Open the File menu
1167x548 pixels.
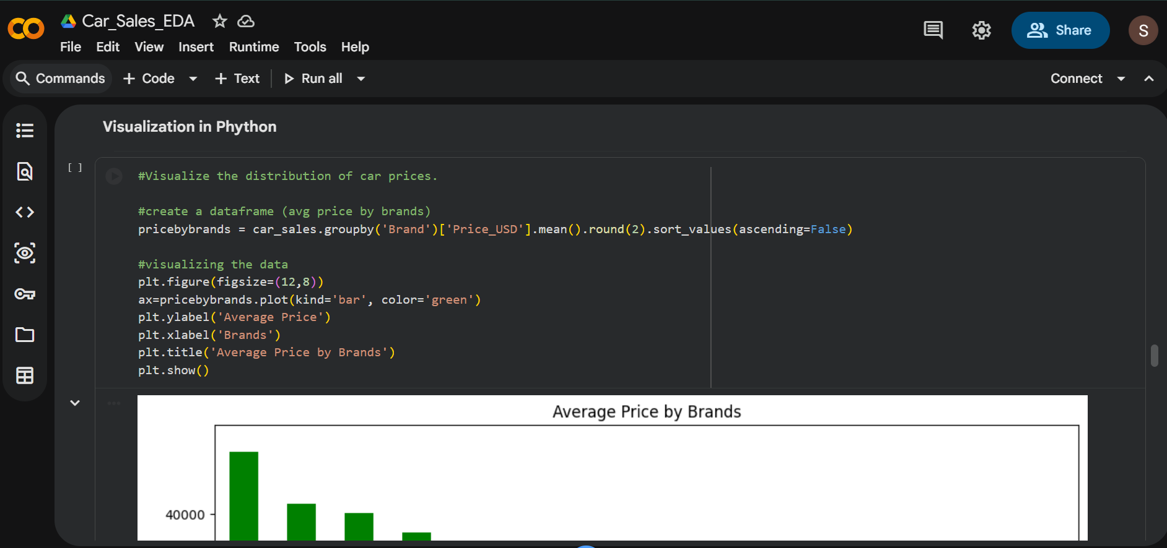[x=71, y=47]
